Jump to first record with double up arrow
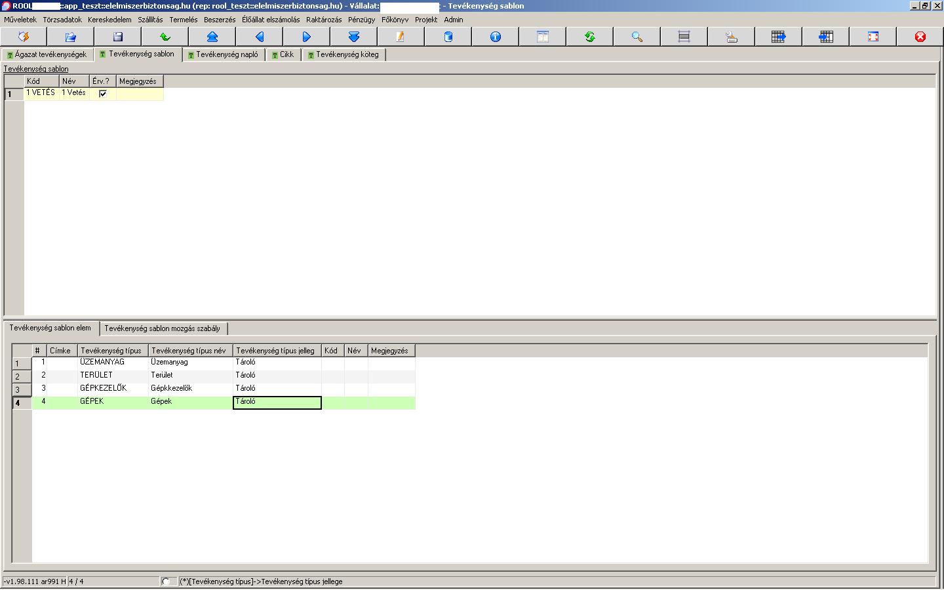The image size is (944, 590). pos(212,37)
